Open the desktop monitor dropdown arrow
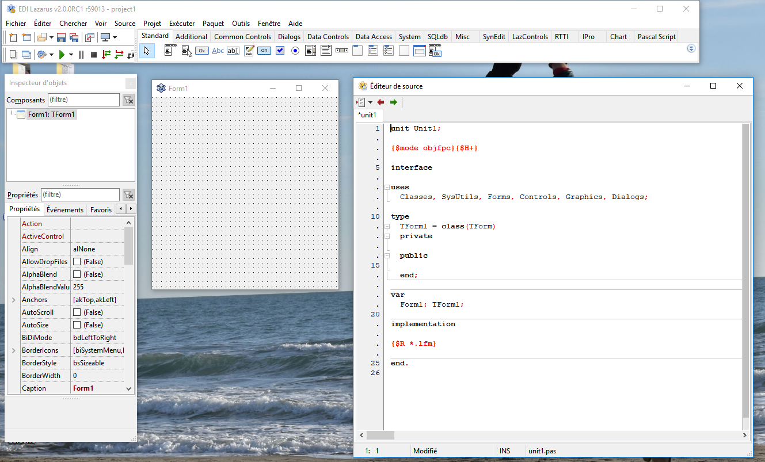765x462 pixels. pyautogui.click(x=115, y=37)
